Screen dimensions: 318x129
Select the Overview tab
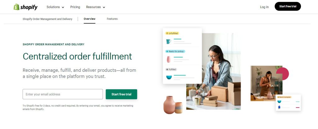[x=89, y=19]
